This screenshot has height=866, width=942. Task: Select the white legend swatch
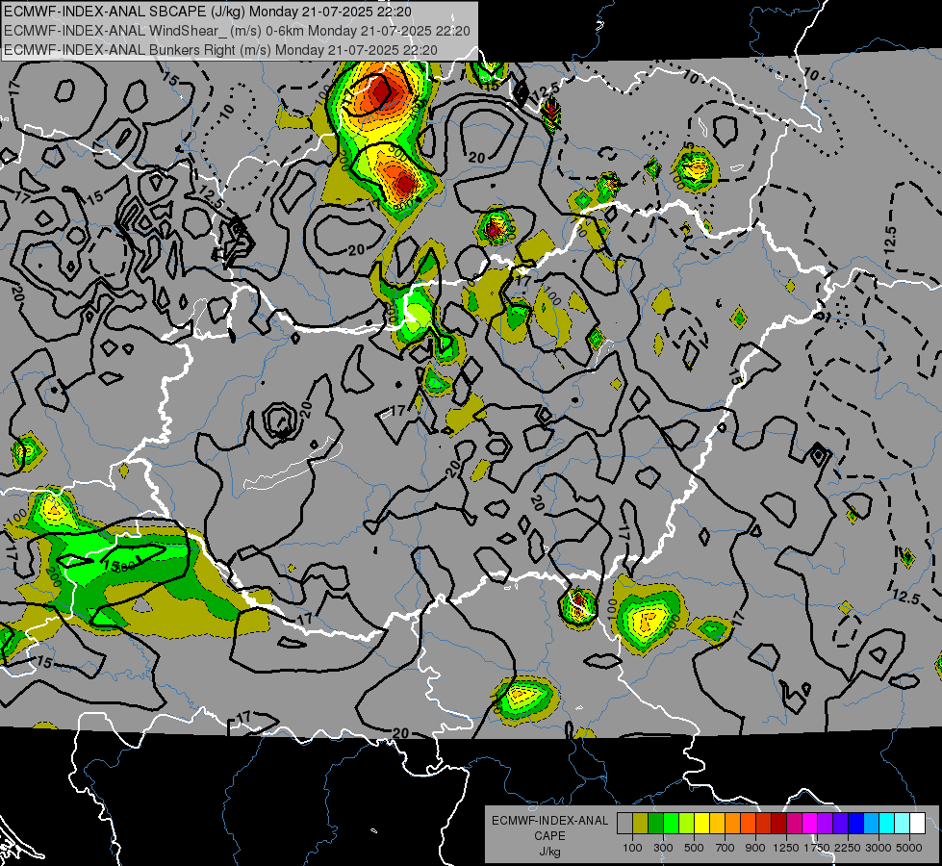point(917,823)
